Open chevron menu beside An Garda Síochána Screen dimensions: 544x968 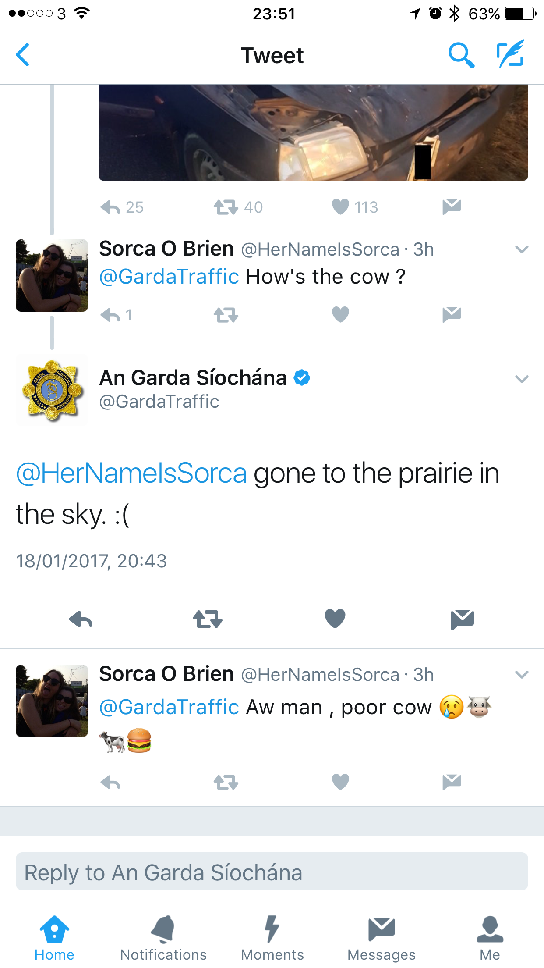point(522,379)
